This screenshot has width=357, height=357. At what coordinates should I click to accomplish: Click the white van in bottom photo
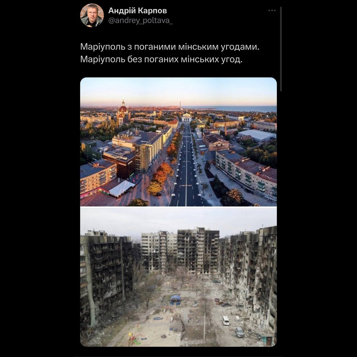[226, 320]
